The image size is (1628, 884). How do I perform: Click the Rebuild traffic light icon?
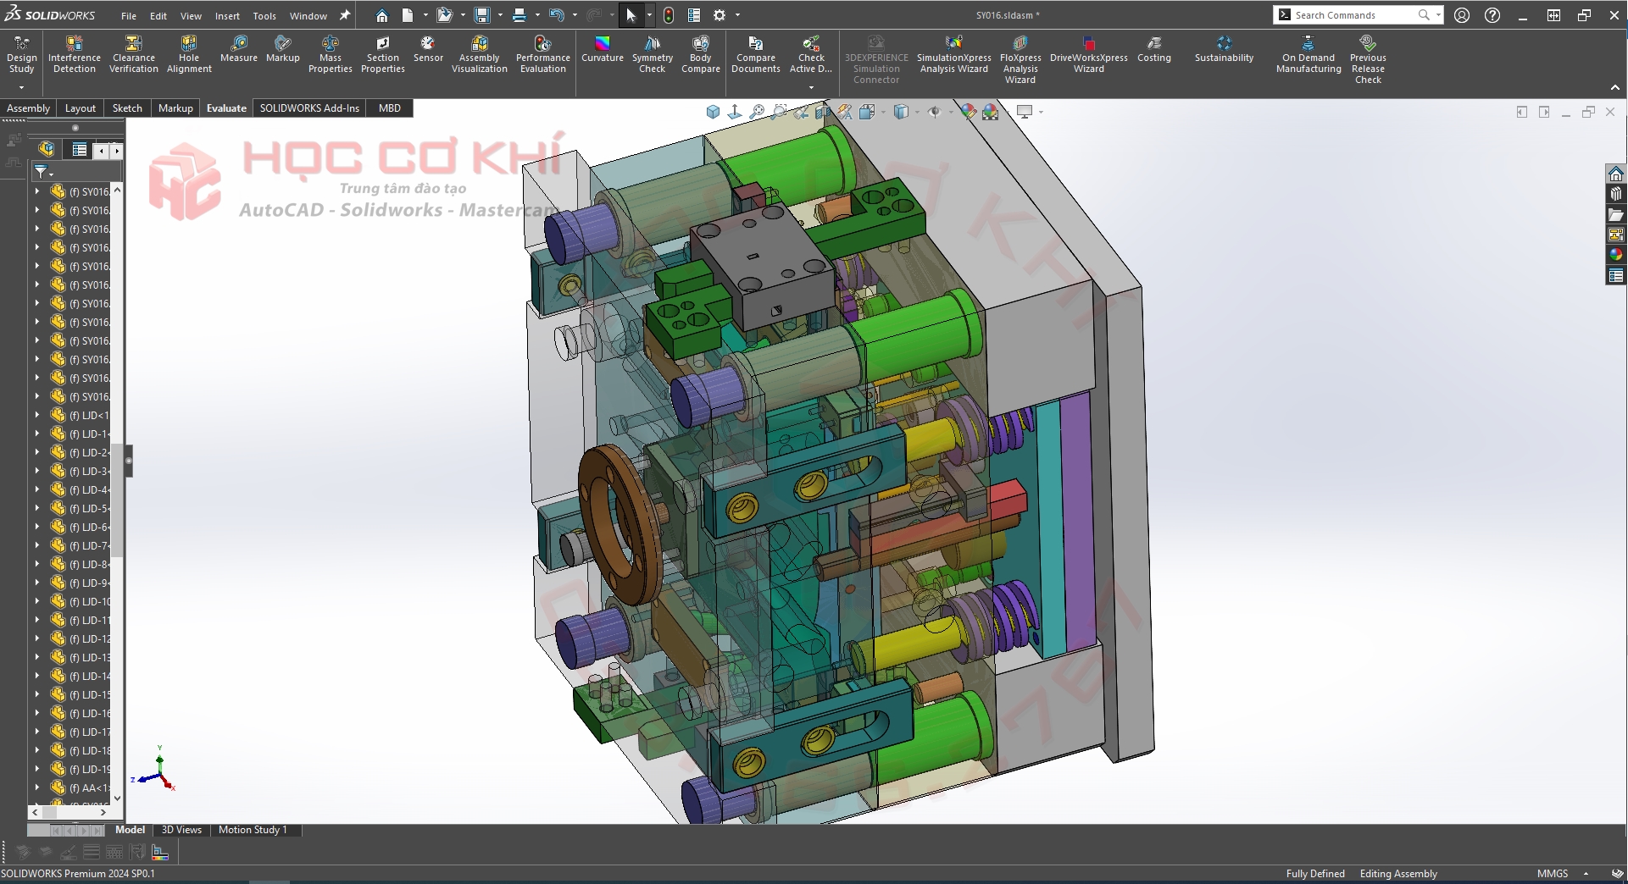point(669,15)
